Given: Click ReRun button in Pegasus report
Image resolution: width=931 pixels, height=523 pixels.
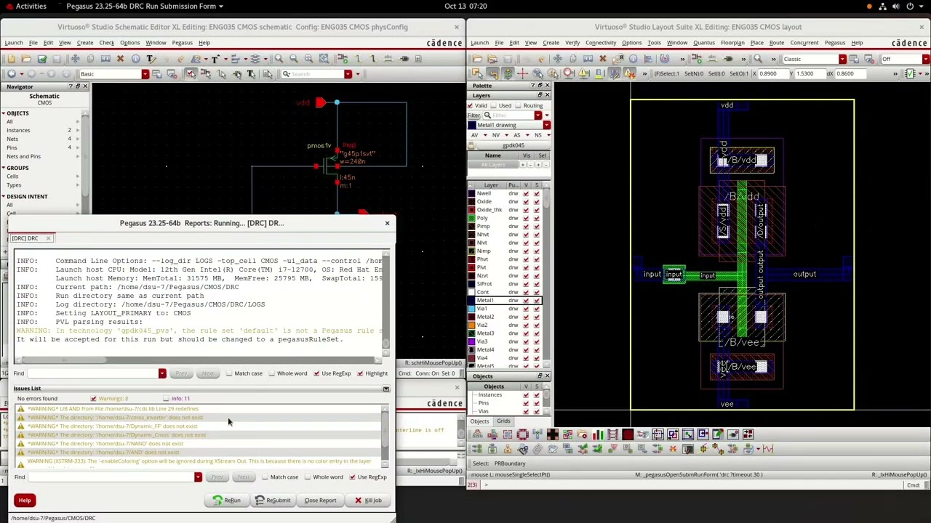Looking at the screenshot, I should pyautogui.click(x=227, y=500).
